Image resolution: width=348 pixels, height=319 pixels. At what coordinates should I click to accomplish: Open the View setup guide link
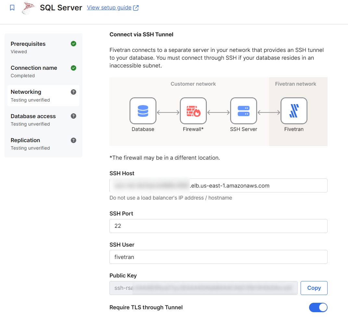[109, 7]
